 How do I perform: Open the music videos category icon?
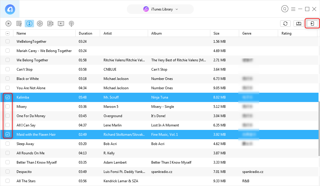point(50,24)
